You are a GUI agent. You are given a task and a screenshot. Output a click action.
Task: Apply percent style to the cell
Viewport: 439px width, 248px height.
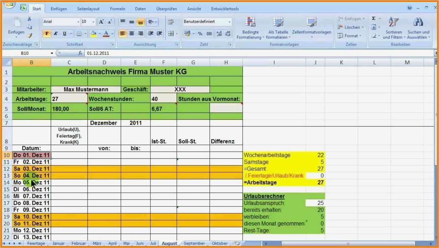pos(200,34)
